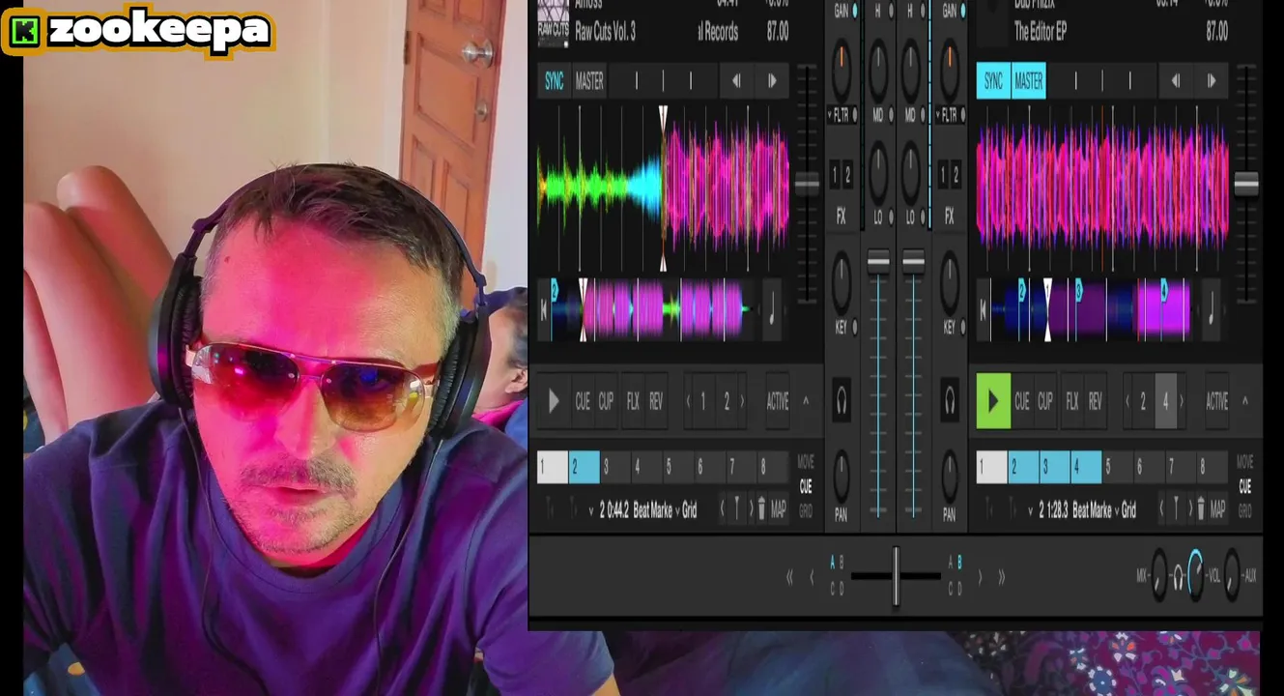Nudge left deck tempo bend backward
The image size is (1284, 696).
pos(736,81)
